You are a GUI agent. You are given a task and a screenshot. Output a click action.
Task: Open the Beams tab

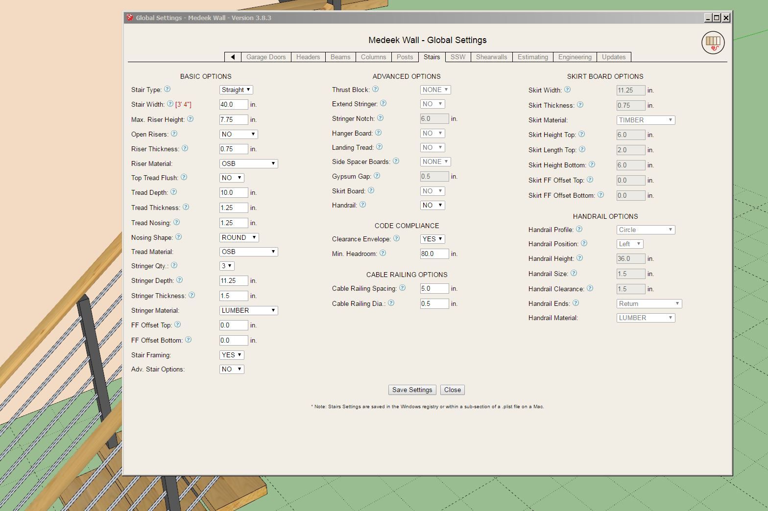[340, 57]
